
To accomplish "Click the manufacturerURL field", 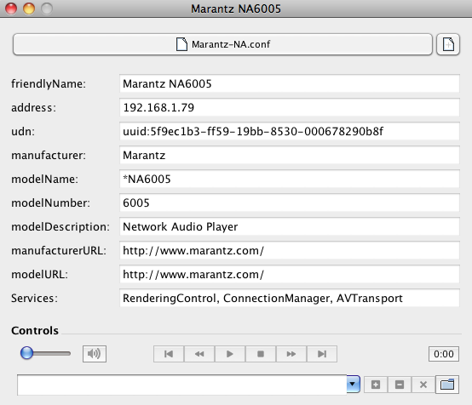I will click(x=290, y=250).
